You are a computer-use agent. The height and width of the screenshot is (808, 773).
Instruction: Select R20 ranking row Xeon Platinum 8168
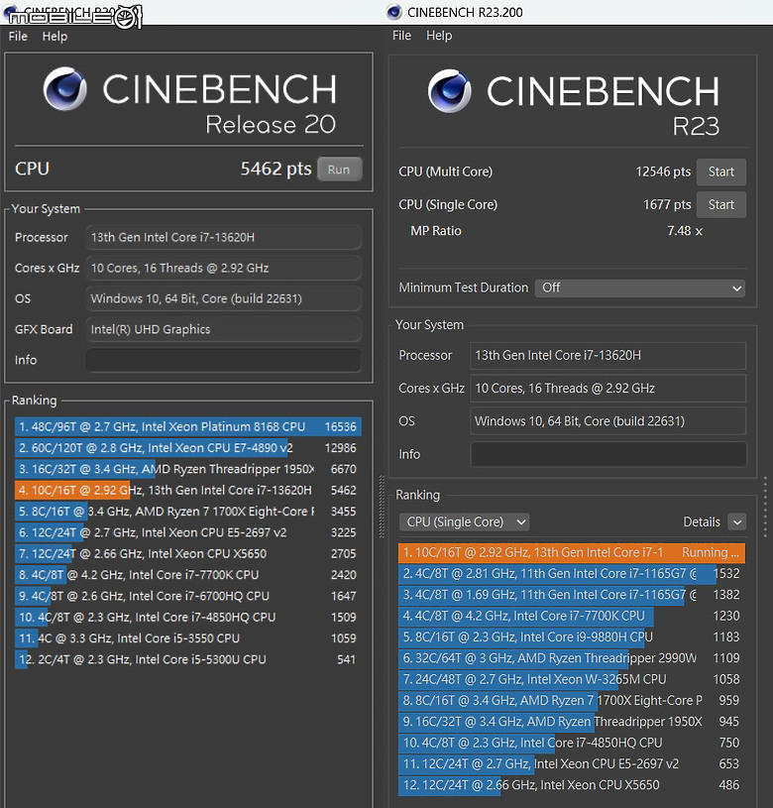tap(188, 427)
